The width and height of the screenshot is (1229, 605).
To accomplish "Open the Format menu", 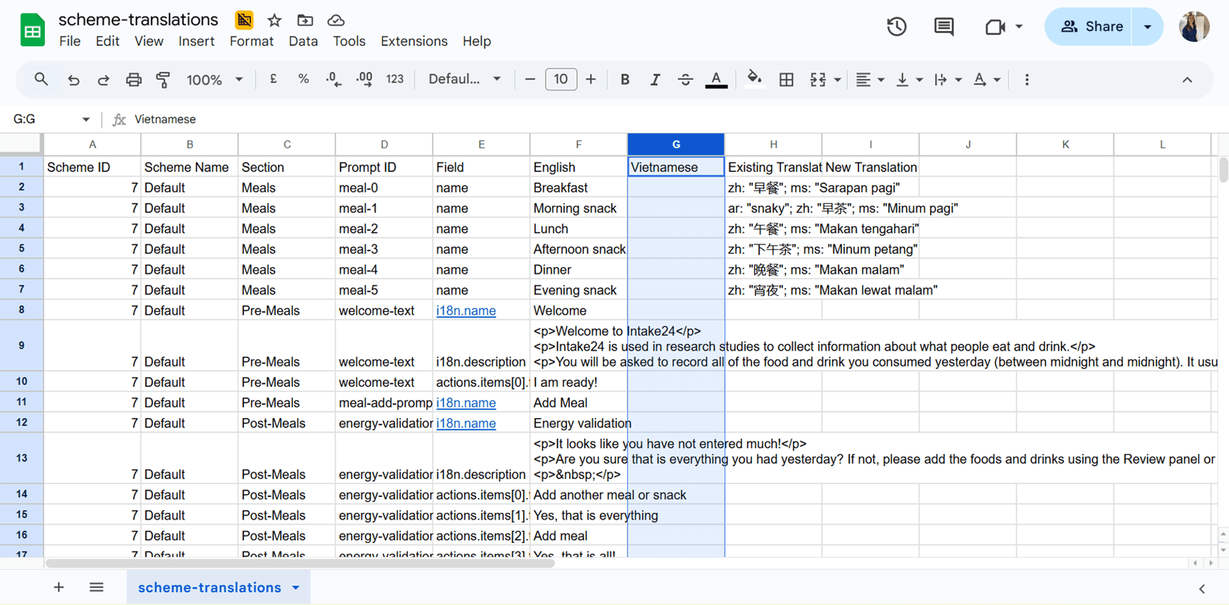I will click(x=251, y=41).
